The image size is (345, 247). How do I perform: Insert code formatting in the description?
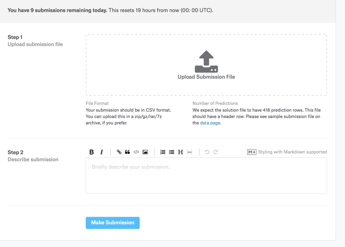point(136,152)
